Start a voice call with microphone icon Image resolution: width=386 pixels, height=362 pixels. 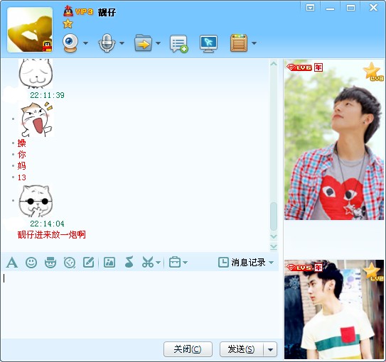pyautogui.click(x=107, y=43)
